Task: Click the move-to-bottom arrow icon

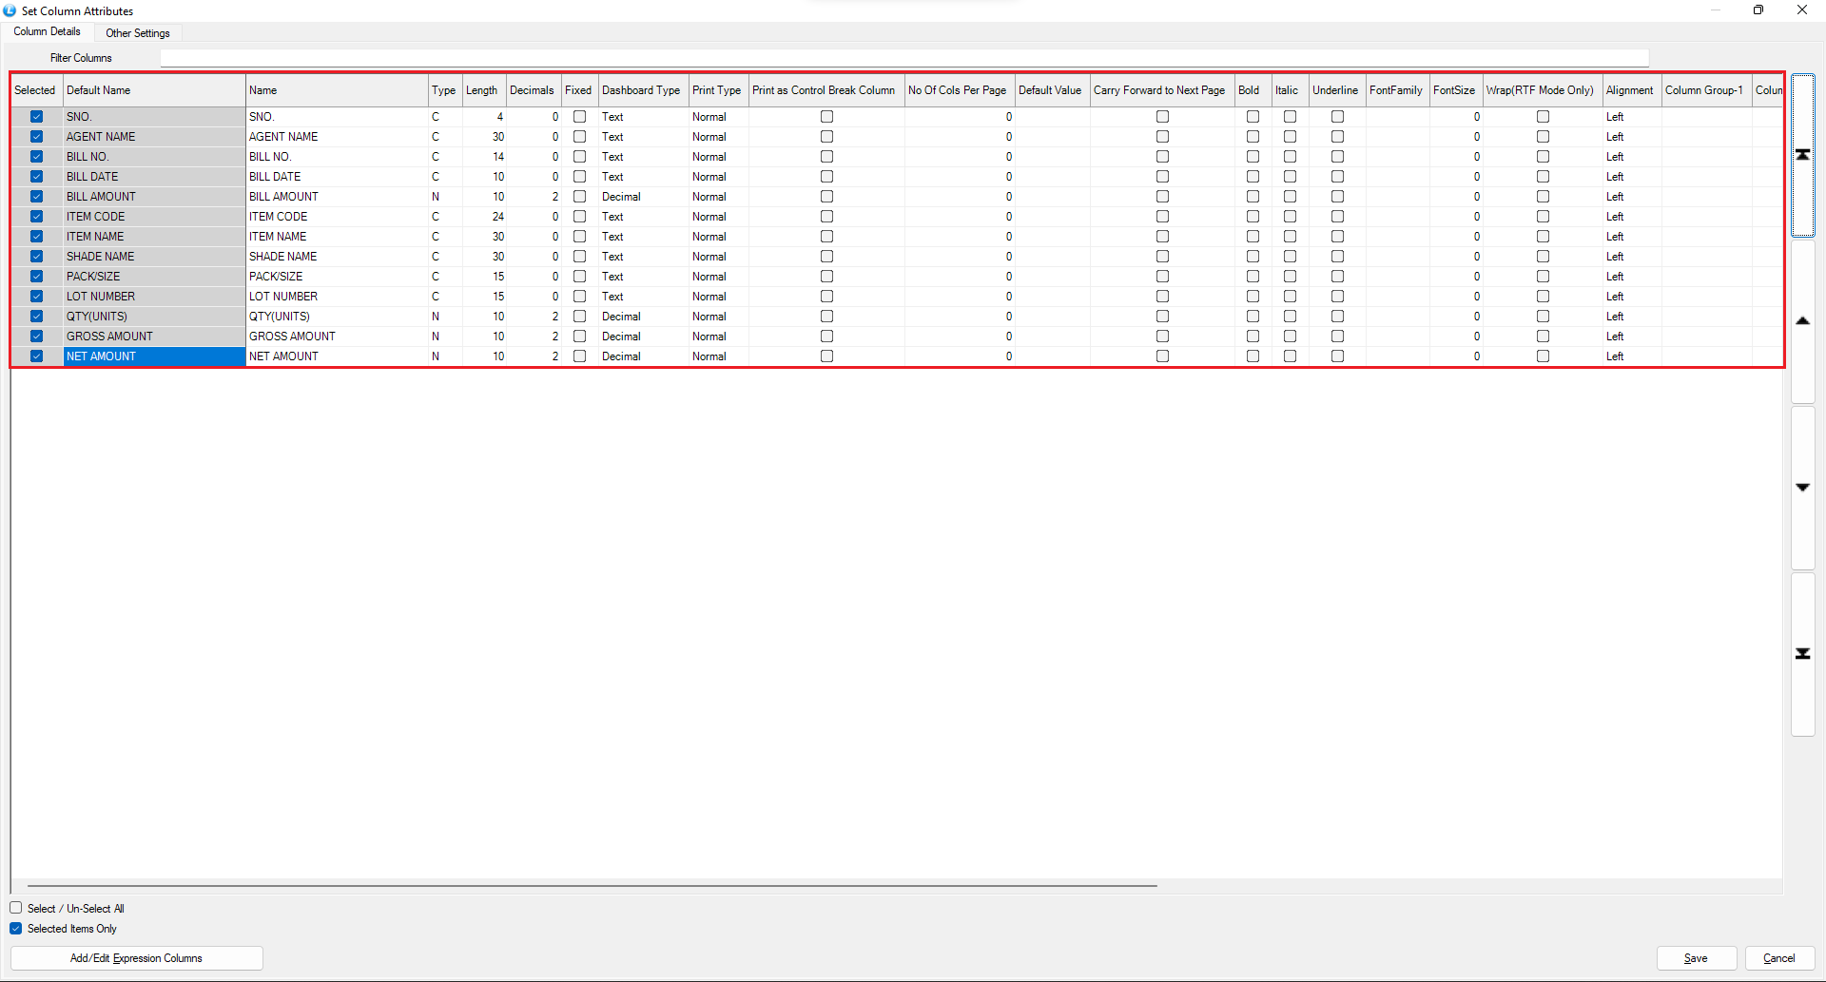Action: (x=1802, y=654)
